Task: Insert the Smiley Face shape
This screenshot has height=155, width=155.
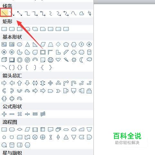Action: [51, 60]
